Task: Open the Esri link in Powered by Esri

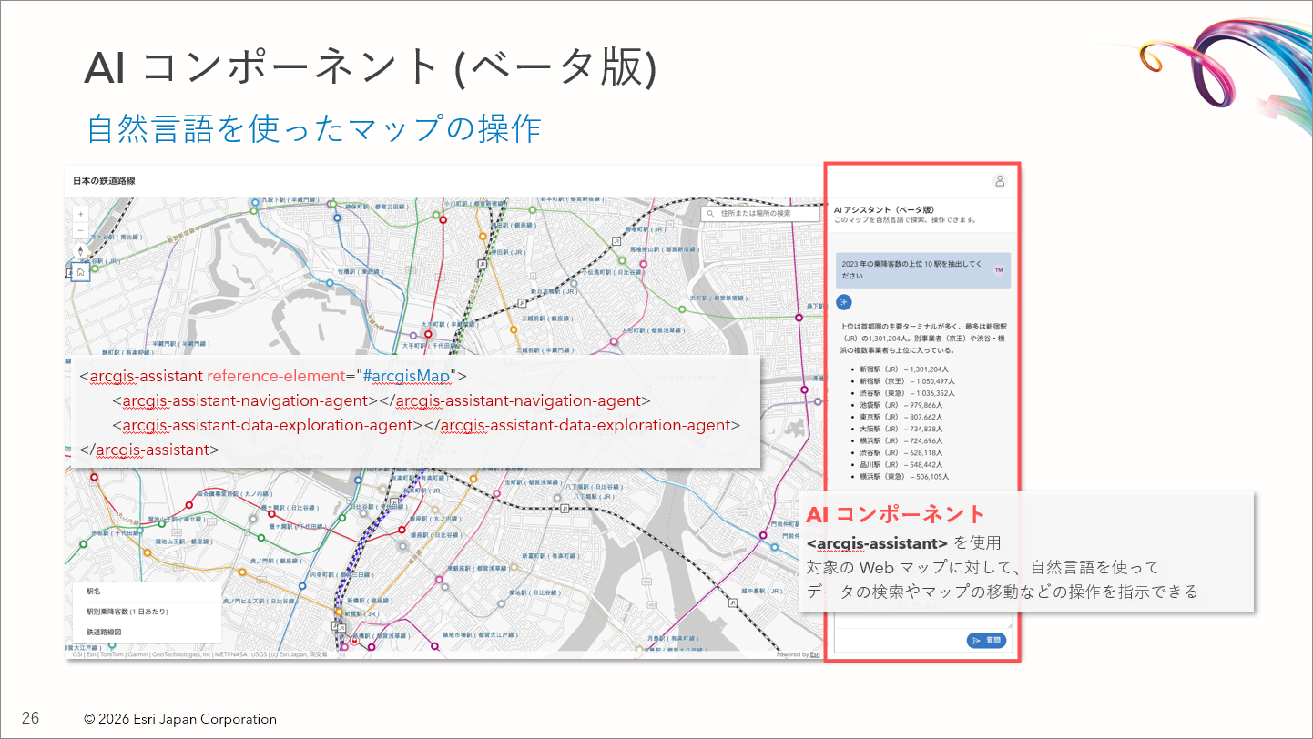Action: click(816, 654)
